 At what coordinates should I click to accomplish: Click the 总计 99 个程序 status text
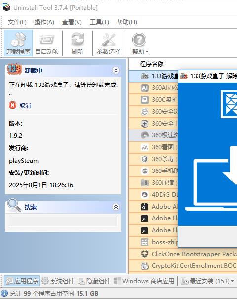click(x=54, y=293)
